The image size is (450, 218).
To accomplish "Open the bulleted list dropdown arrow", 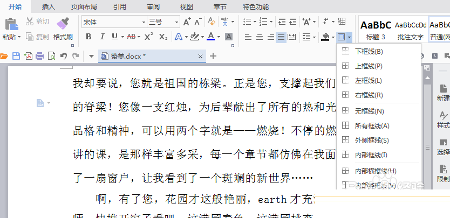I will tap(255, 22).
